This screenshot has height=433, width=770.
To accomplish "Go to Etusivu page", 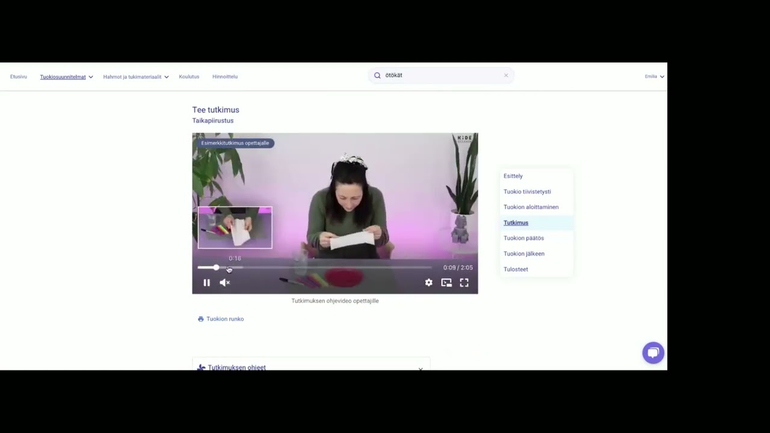I will pos(19,76).
